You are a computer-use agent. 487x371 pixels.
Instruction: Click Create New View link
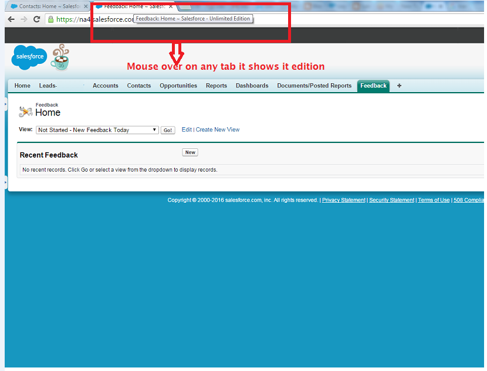(218, 130)
